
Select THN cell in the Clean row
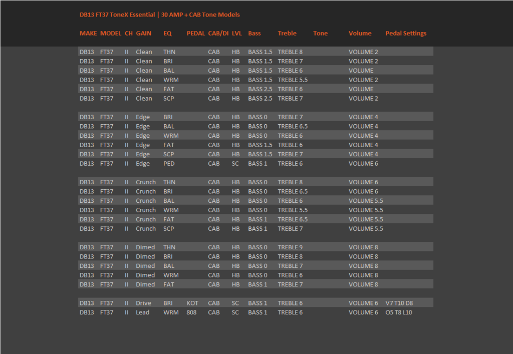click(169, 52)
